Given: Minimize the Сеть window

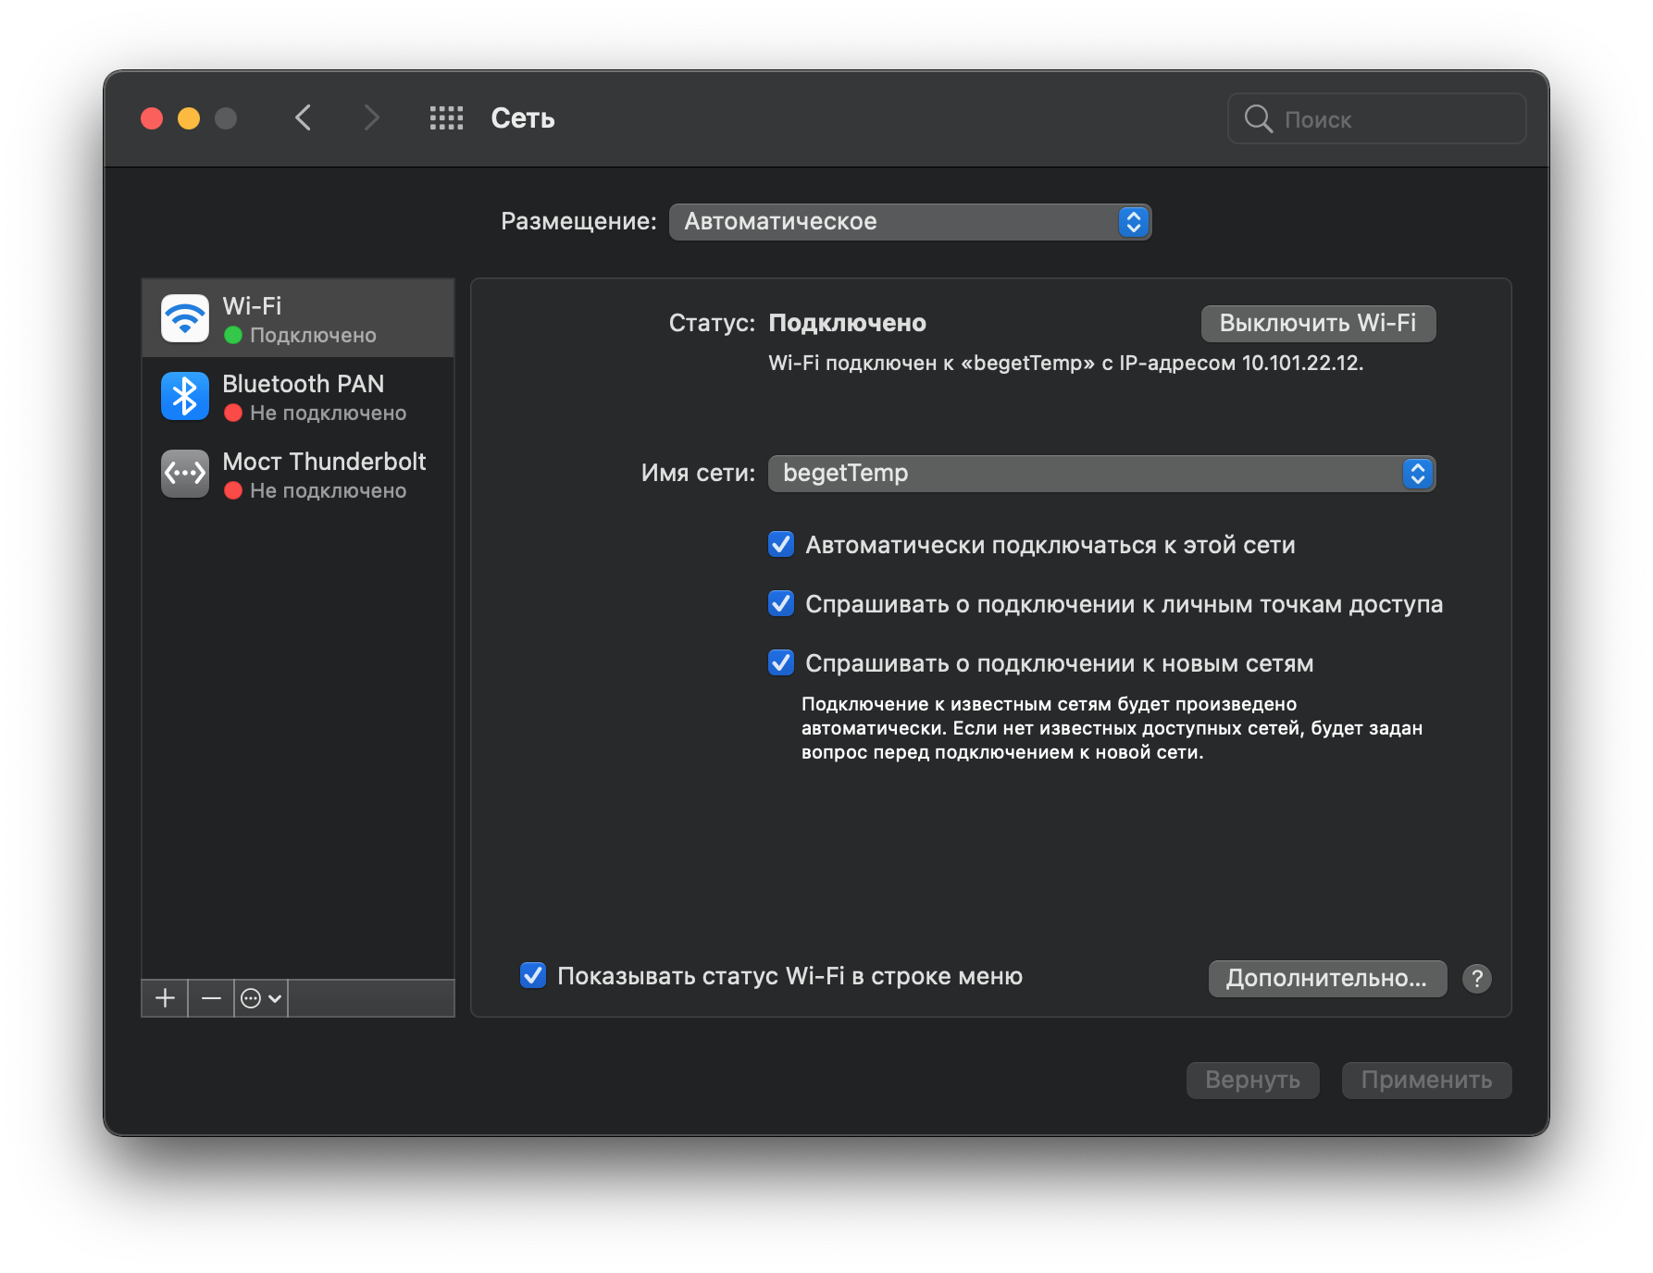Looking at the screenshot, I should pyautogui.click(x=189, y=118).
